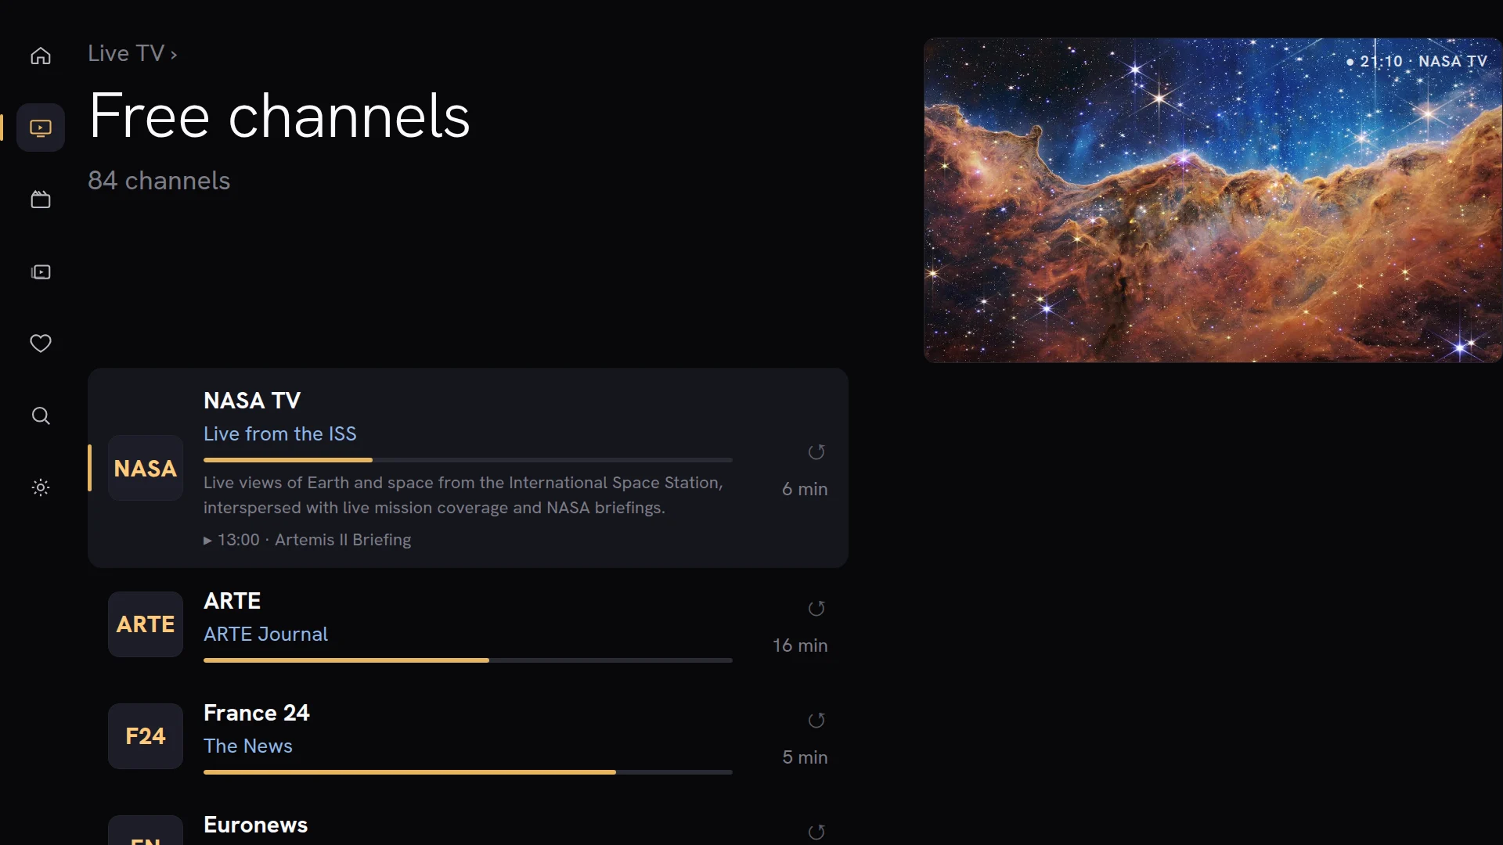The width and height of the screenshot is (1503, 845).
Task: Open the Euronews channel title
Action: (x=256, y=825)
